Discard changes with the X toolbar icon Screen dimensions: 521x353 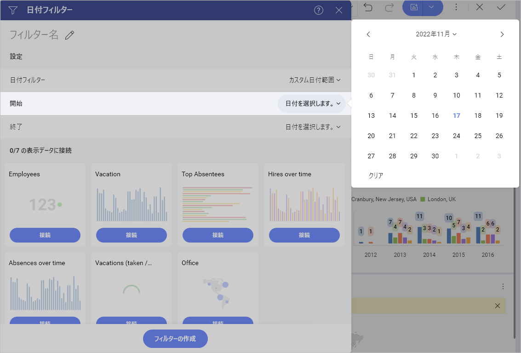(x=479, y=7)
